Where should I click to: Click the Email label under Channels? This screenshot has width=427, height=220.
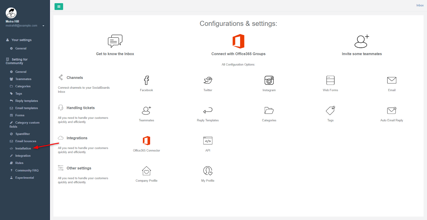click(392, 90)
